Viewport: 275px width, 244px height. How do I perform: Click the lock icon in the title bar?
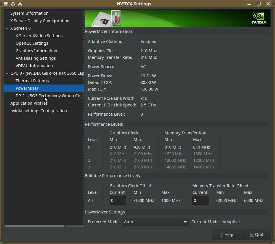tap(13, 4)
